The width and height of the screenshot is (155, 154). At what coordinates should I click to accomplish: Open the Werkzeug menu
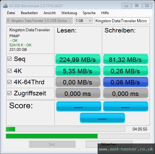click(x=69, y=13)
